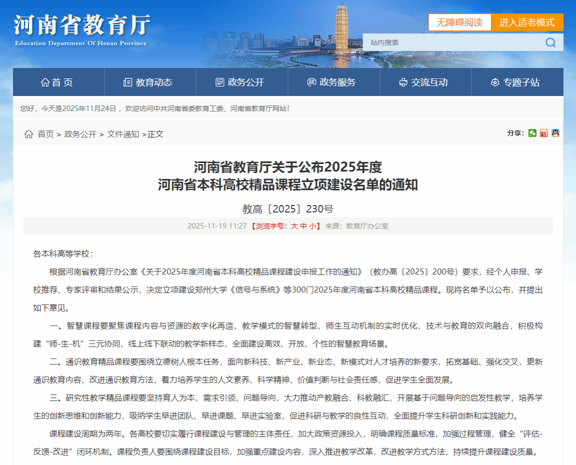The width and height of the screenshot is (576, 465).
Task: Click the 首页 house icon in navbar
Action: tap(45, 82)
